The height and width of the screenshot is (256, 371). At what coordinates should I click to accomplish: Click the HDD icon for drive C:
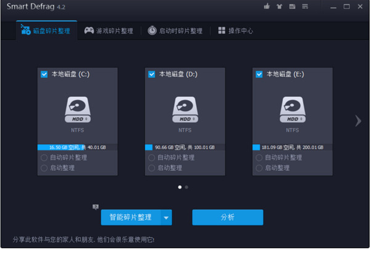point(78,110)
